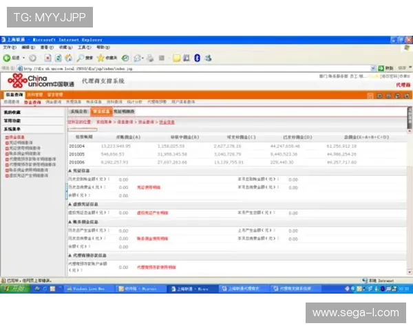
Task: Open the 文件 menu in Internet Explorer
Action: pos(8,47)
